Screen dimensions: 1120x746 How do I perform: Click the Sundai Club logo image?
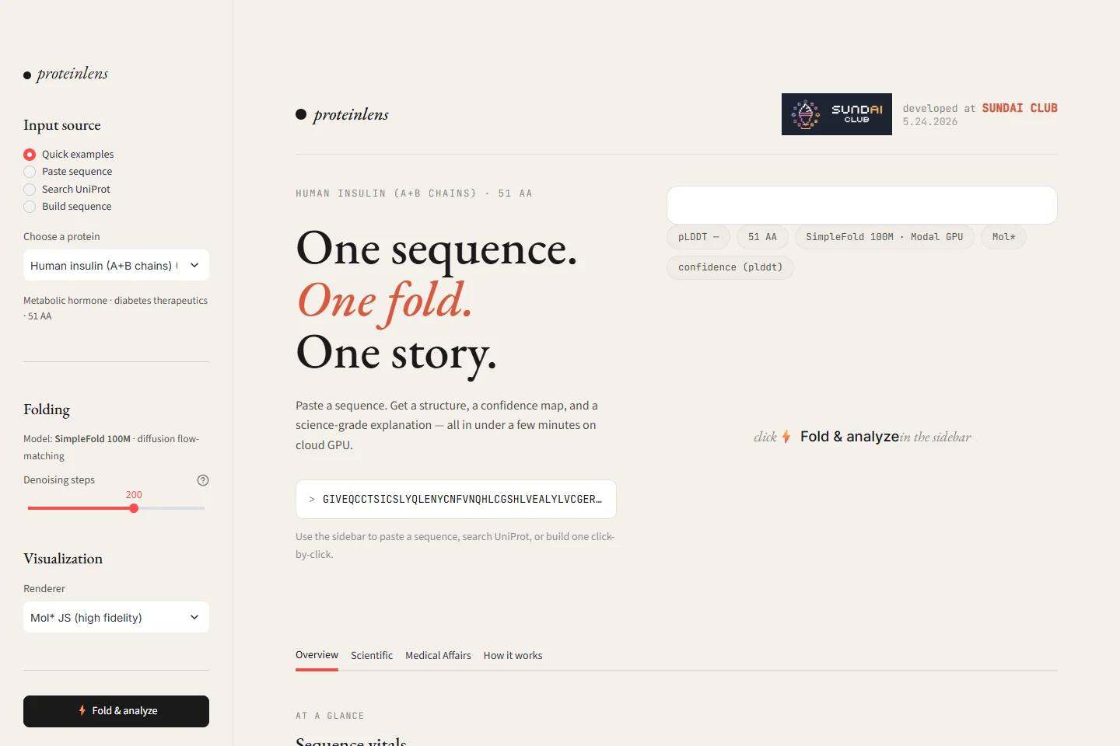tap(836, 114)
